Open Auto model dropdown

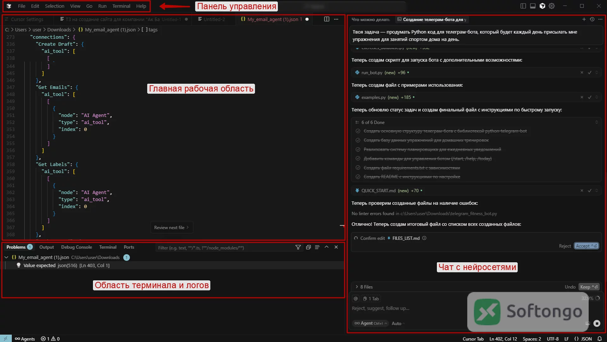click(398, 323)
